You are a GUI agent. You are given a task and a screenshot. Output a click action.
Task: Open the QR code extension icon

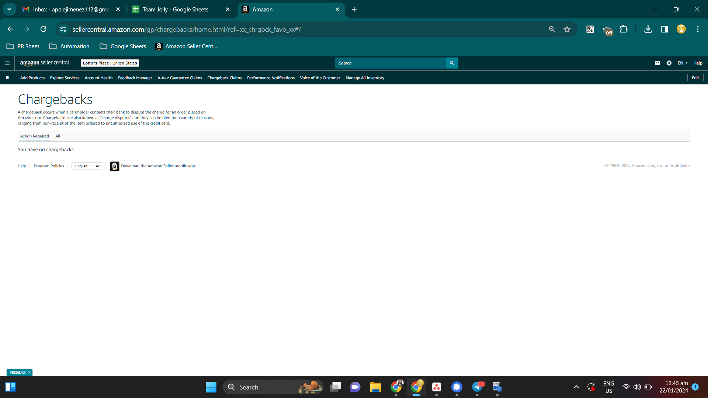point(590,29)
